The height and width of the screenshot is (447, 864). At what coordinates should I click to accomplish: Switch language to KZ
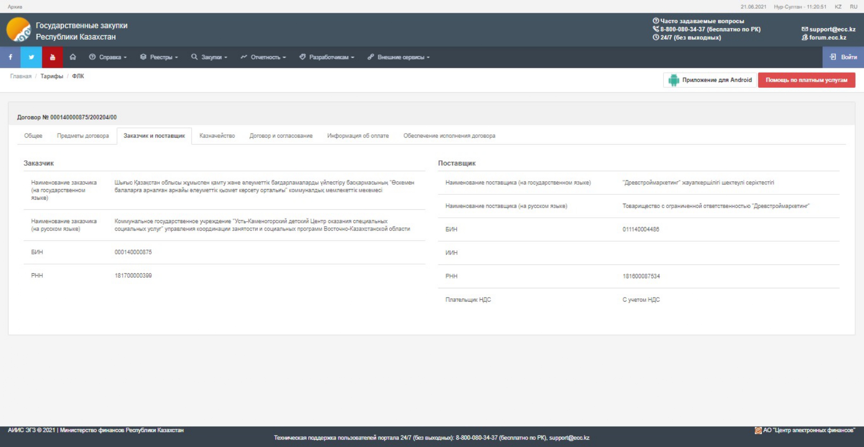tap(838, 6)
